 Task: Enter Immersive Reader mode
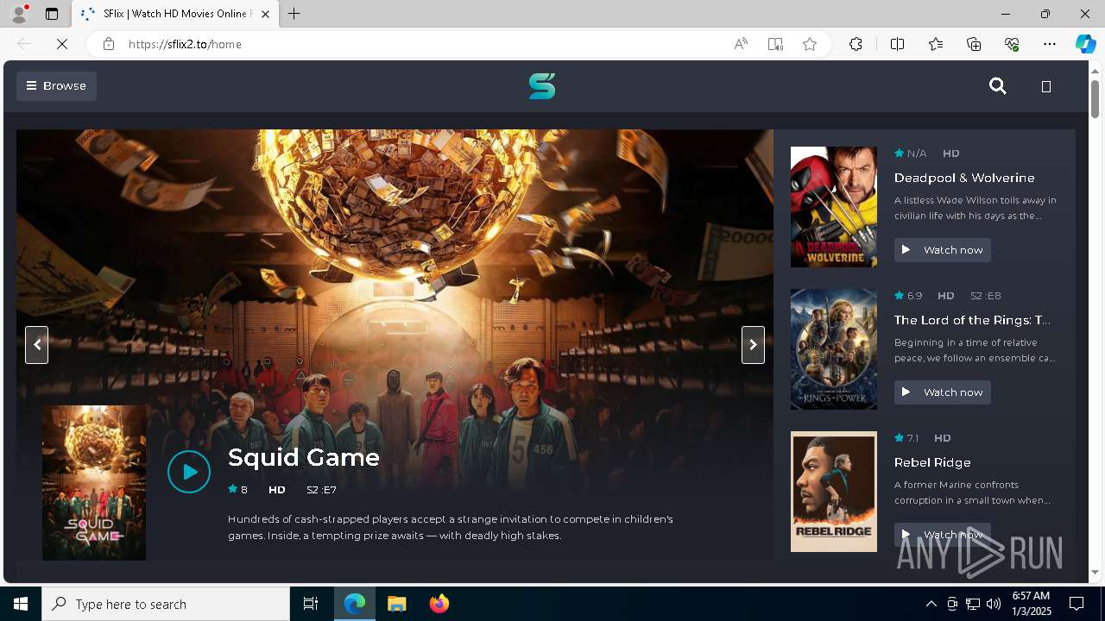pos(775,44)
